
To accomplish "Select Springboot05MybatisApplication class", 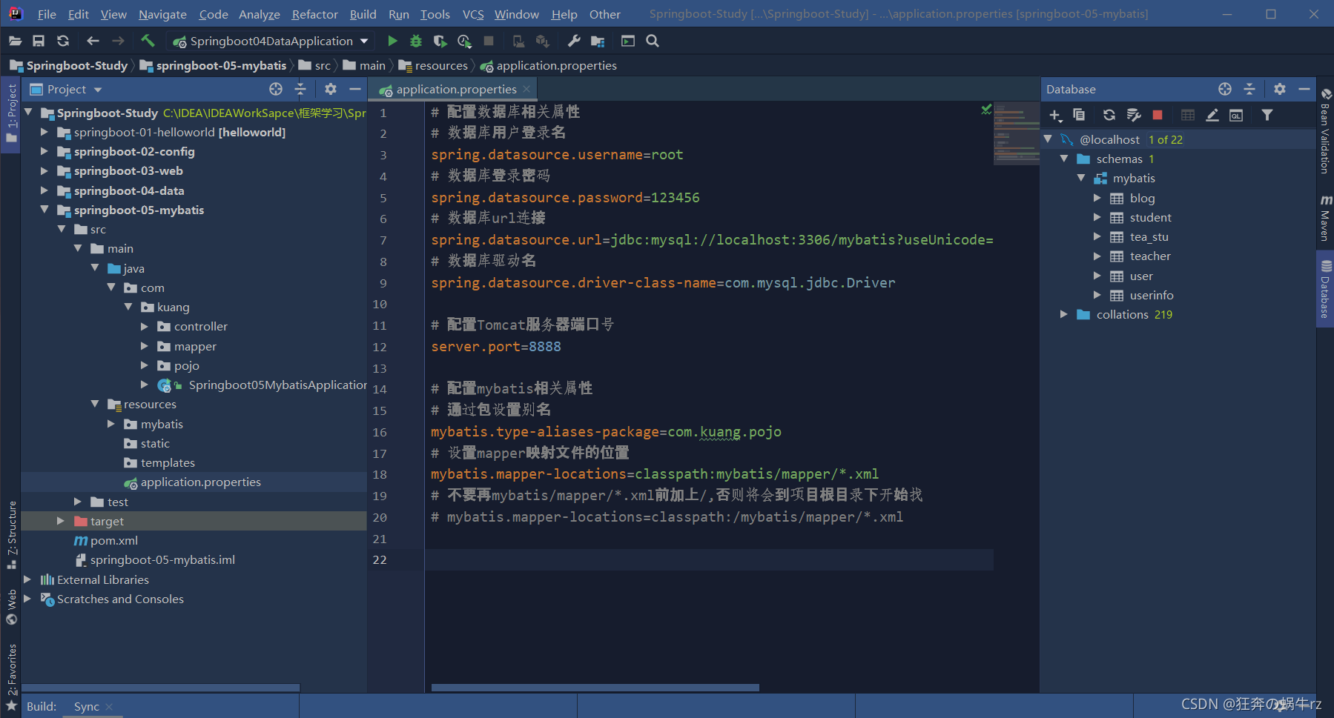I will coord(262,385).
